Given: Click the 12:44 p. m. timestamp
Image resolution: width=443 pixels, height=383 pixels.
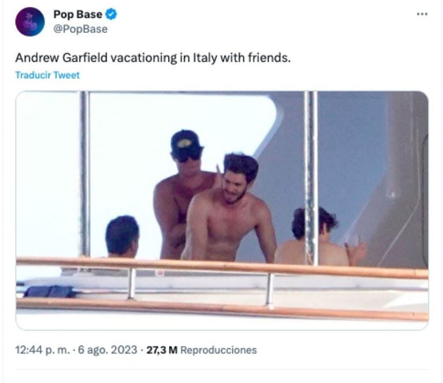Looking at the screenshot, I should pyautogui.click(x=42, y=350).
